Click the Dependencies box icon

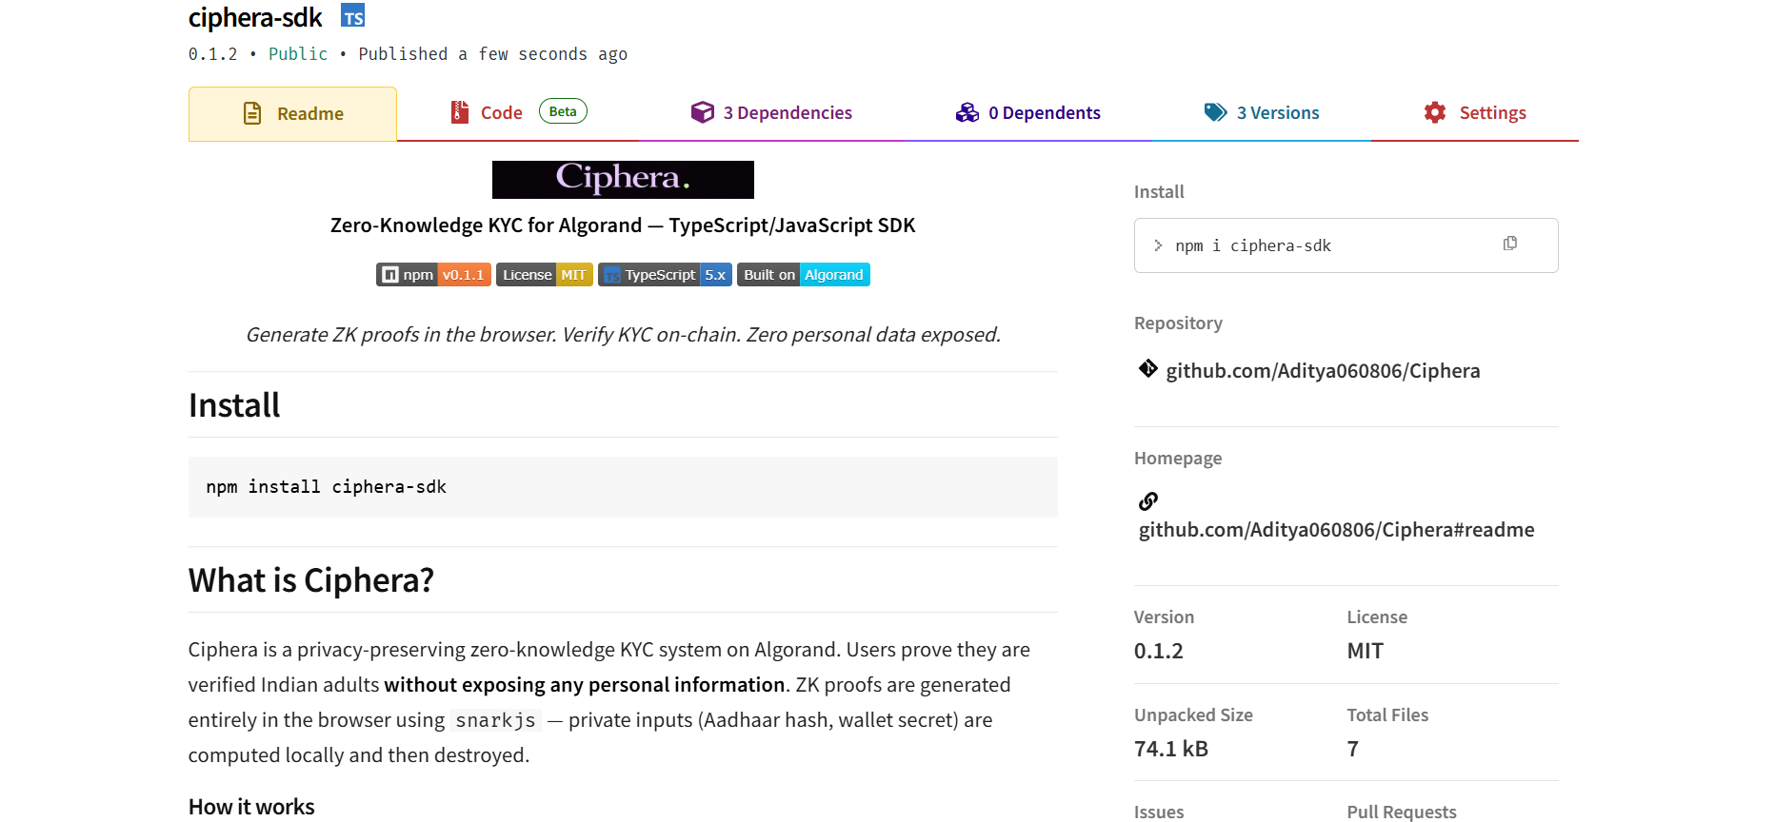click(703, 112)
